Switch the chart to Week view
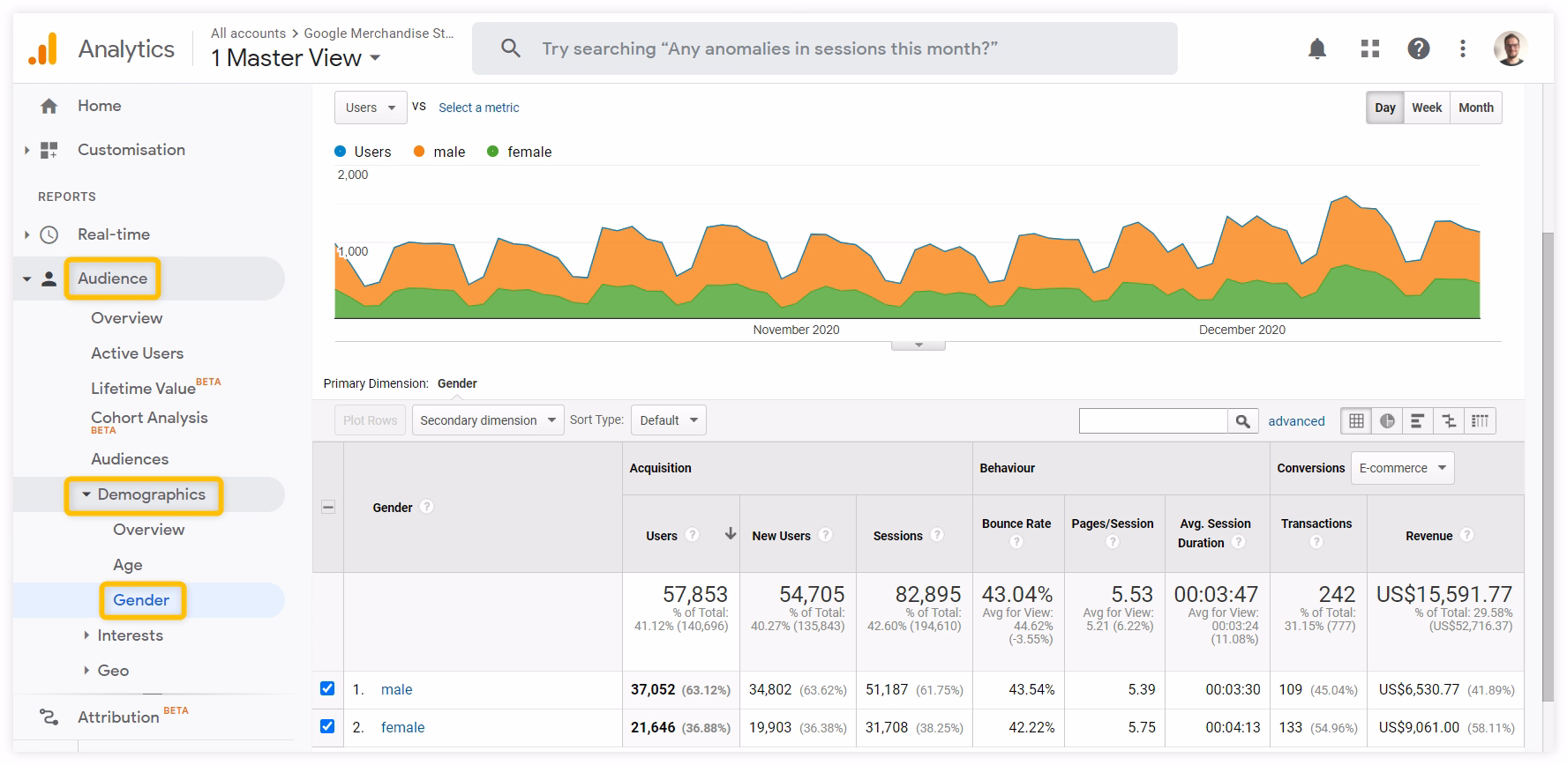Viewport: 1567px width, 765px height. coord(1426,108)
